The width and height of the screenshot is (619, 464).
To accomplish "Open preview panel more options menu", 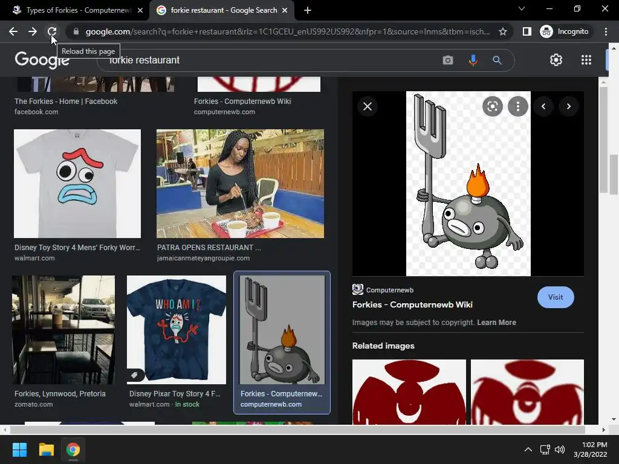I will (518, 106).
